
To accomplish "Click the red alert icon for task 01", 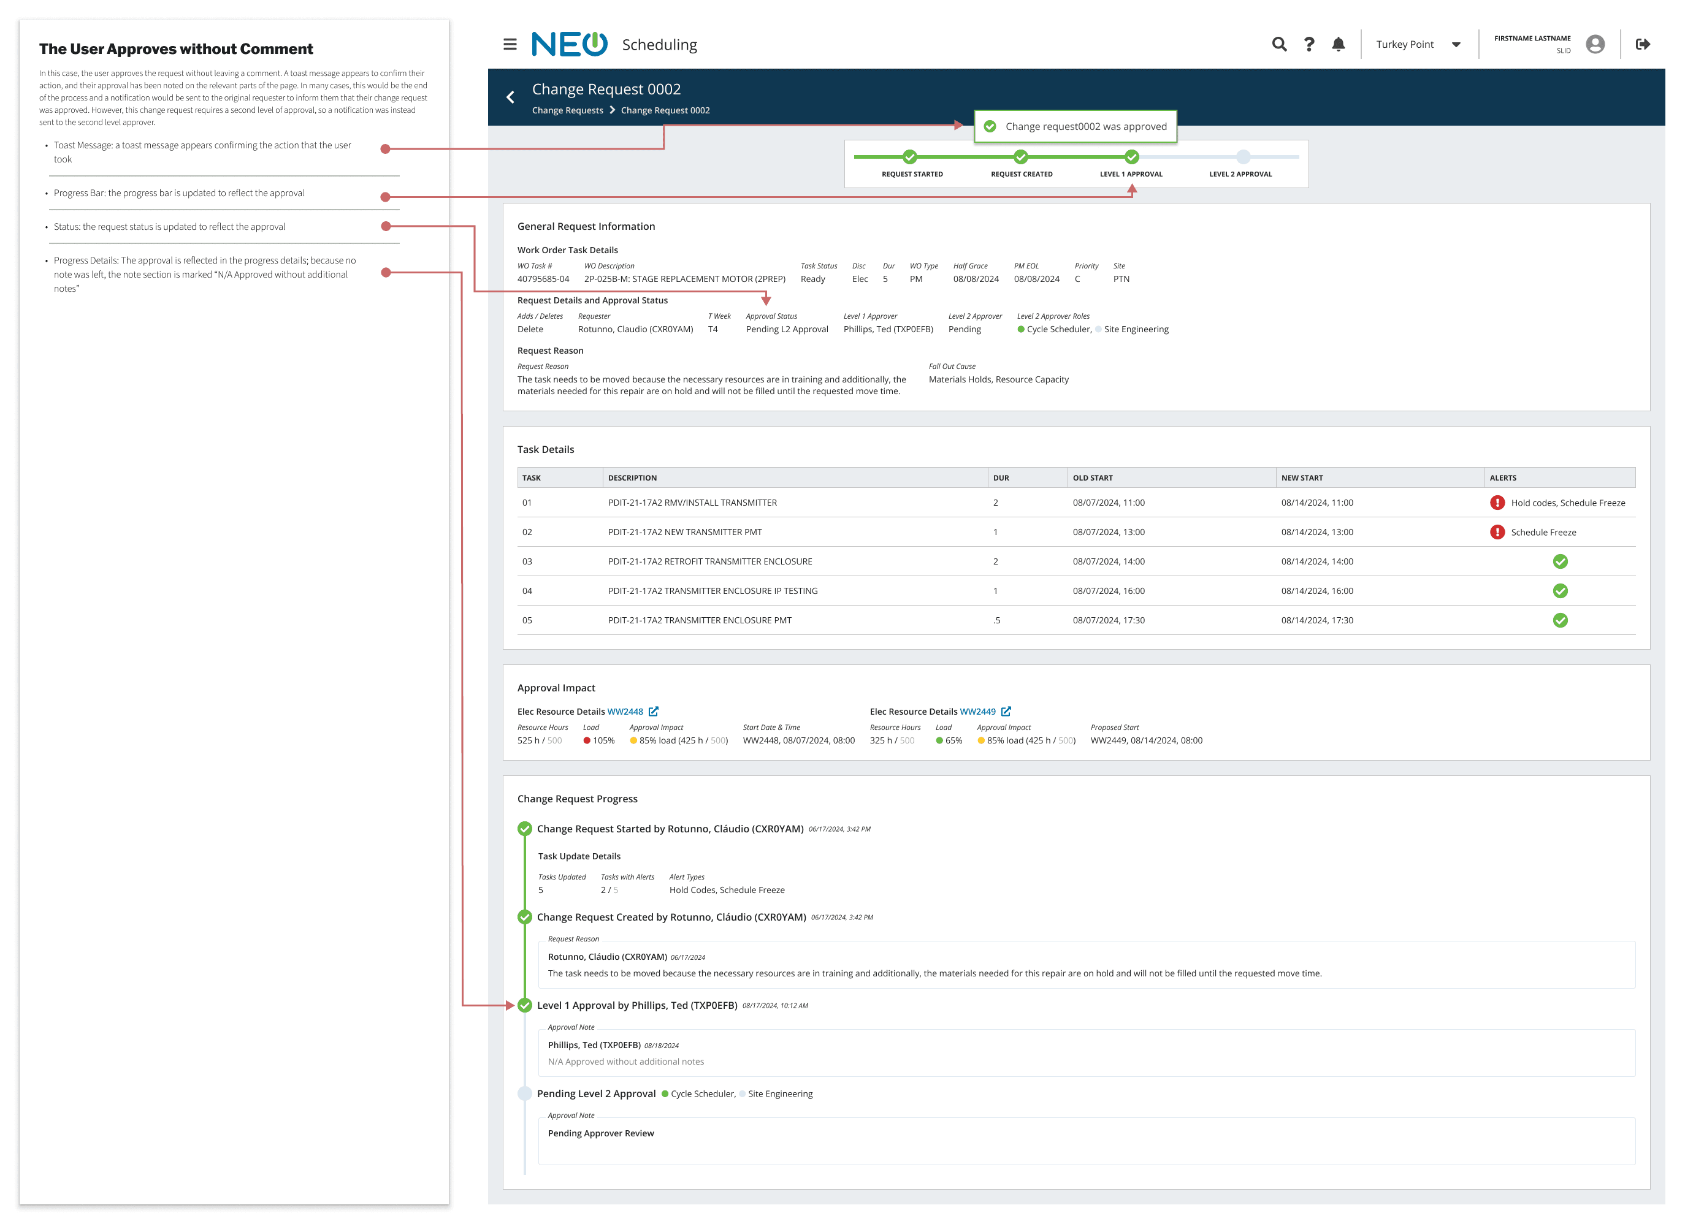I will click(x=1497, y=503).
